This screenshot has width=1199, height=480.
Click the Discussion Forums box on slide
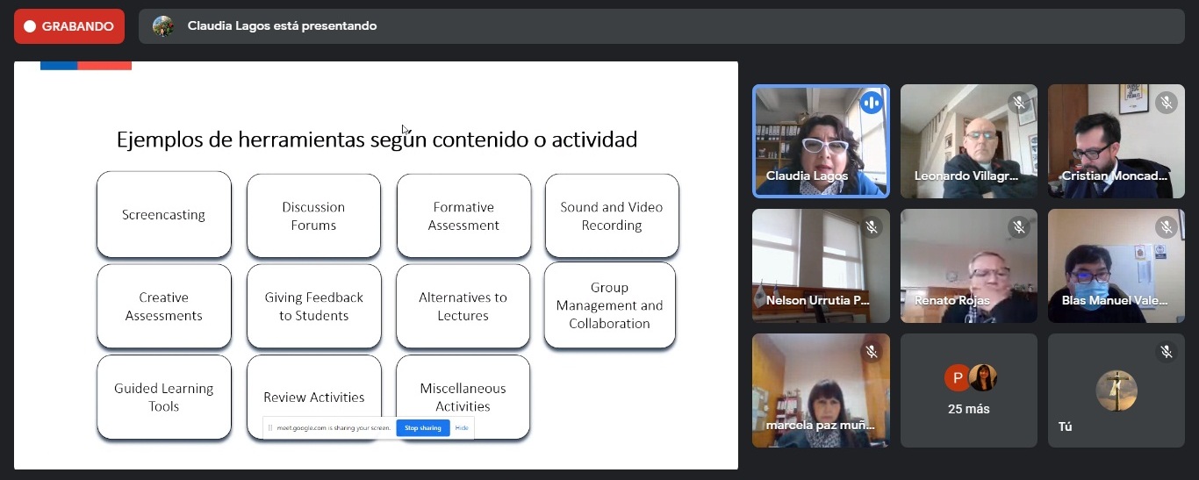[313, 216]
